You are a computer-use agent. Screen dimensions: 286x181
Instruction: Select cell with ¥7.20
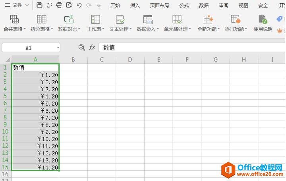(x=35, y=117)
